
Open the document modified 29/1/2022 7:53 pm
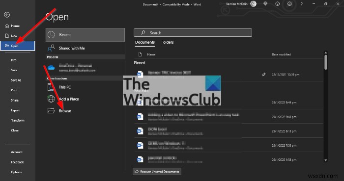point(228,145)
